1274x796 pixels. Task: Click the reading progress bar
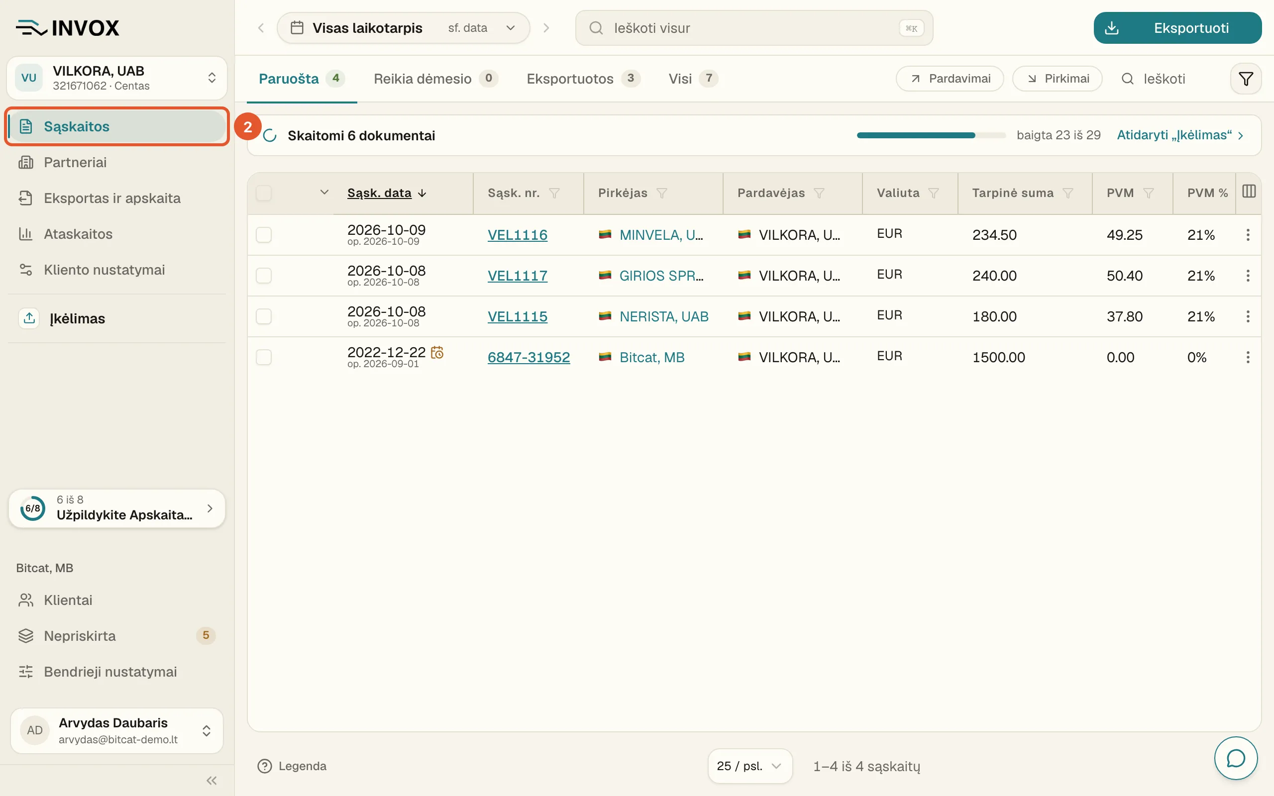[x=931, y=135]
